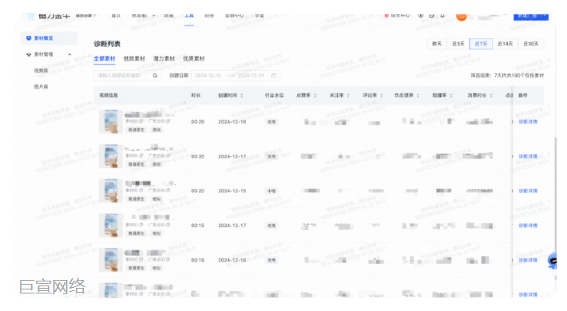
Task: Switch to the 潜力素材 tab
Action: point(164,58)
